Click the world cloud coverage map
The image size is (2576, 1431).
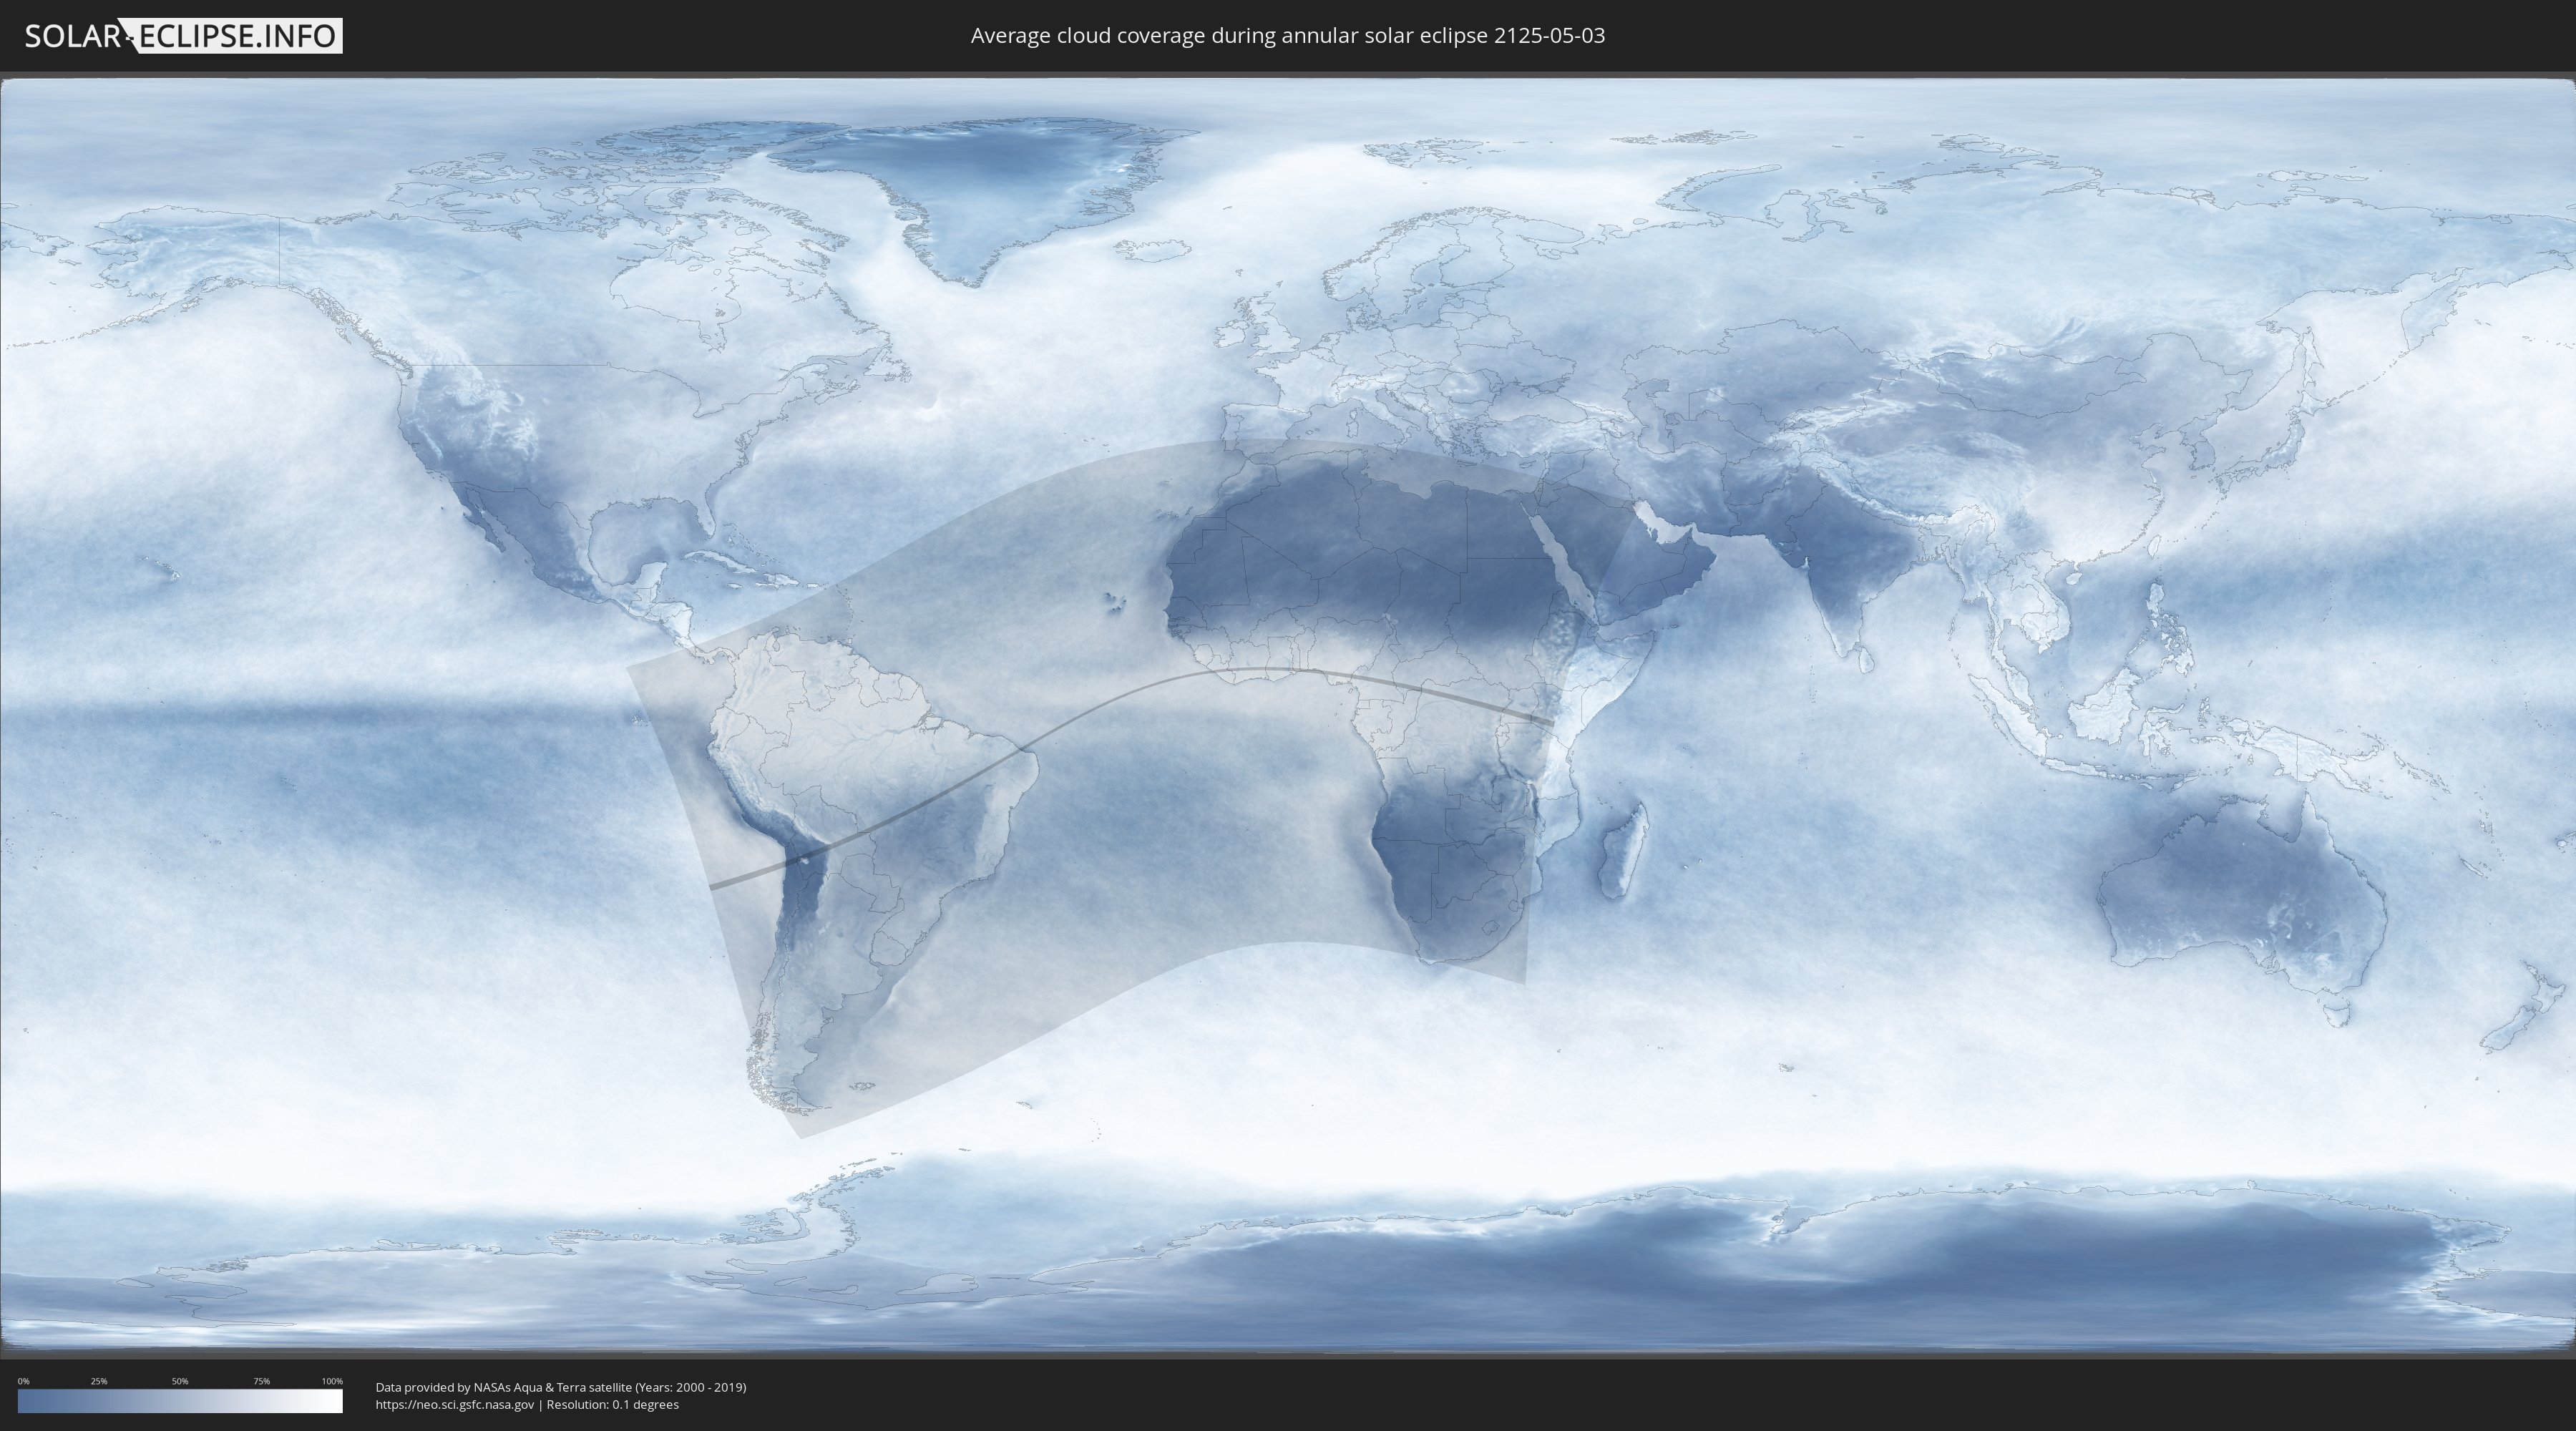1288,716
